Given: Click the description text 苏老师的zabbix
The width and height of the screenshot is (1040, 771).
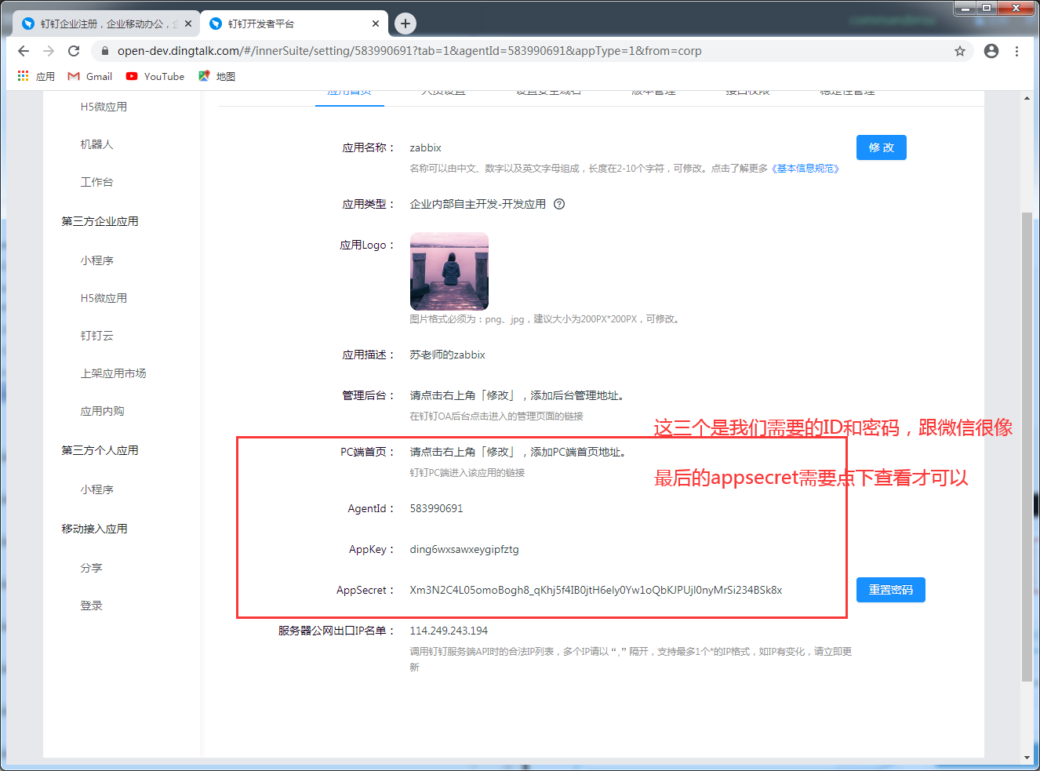Looking at the screenshot, I should [x=447, y=355].
